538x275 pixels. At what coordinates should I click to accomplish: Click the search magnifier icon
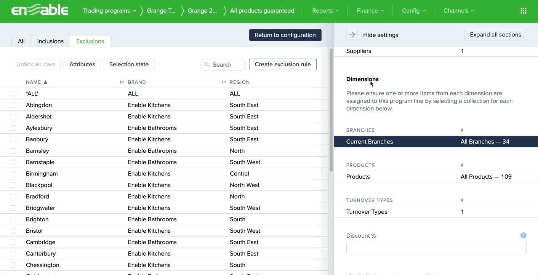[x=207, y=65]
